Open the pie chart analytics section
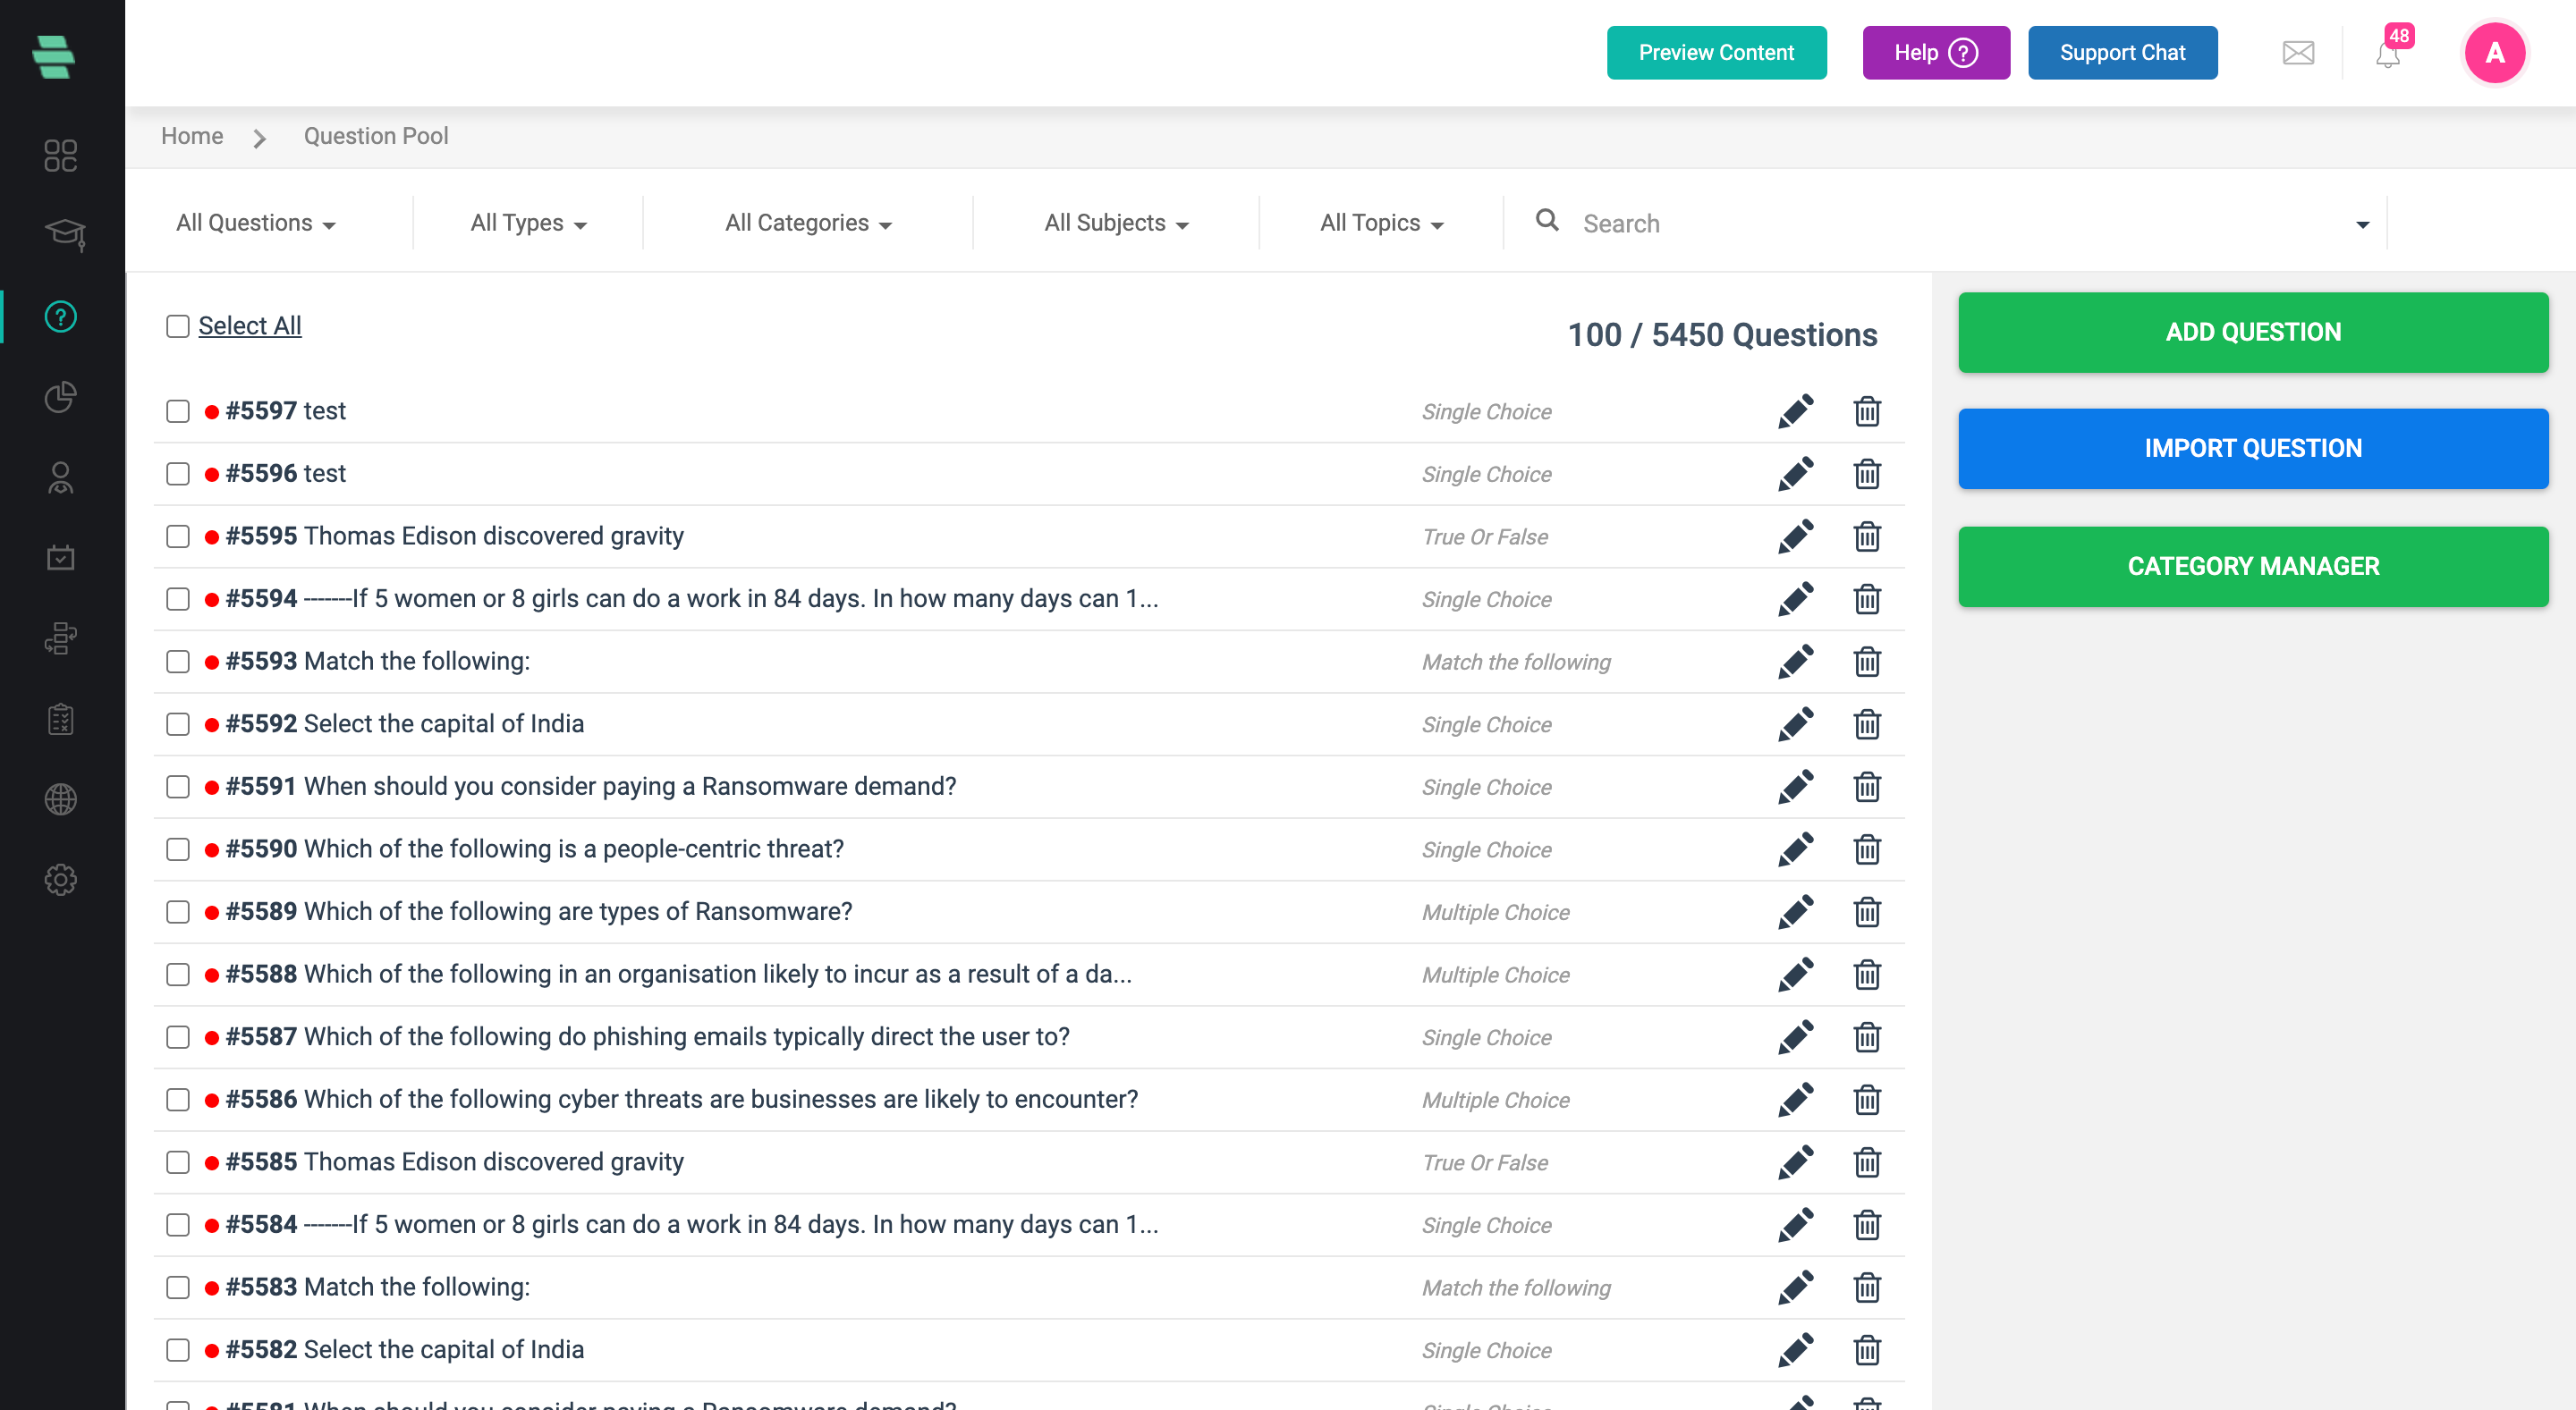This screenshot has width=2576, height=1410. [x=60, y=397]
